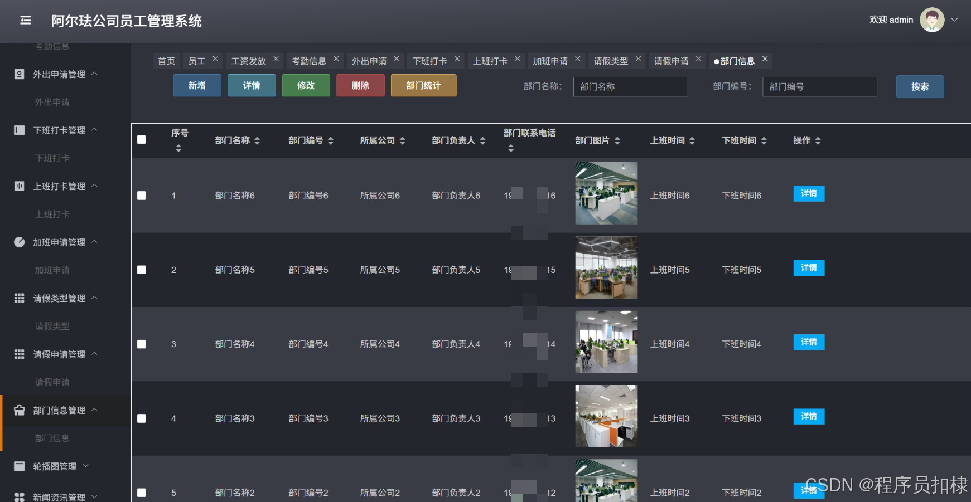Open the 请假申请 sidebar submenu item
The width and height of the screenshot is (971, 502).
[x=52, y=382]
